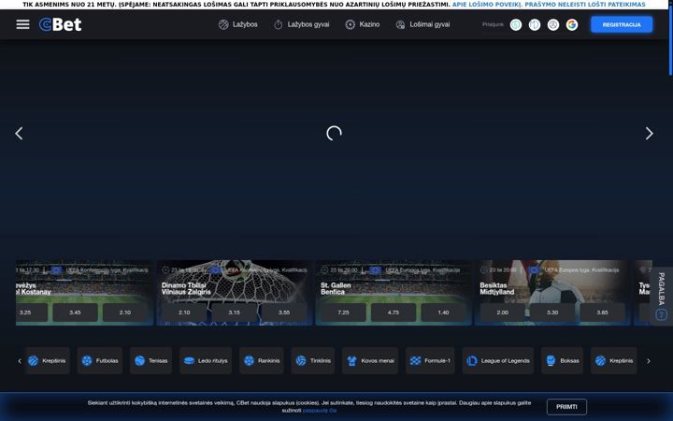Open the Lošimai gyvai live games section

pos(422,24)
